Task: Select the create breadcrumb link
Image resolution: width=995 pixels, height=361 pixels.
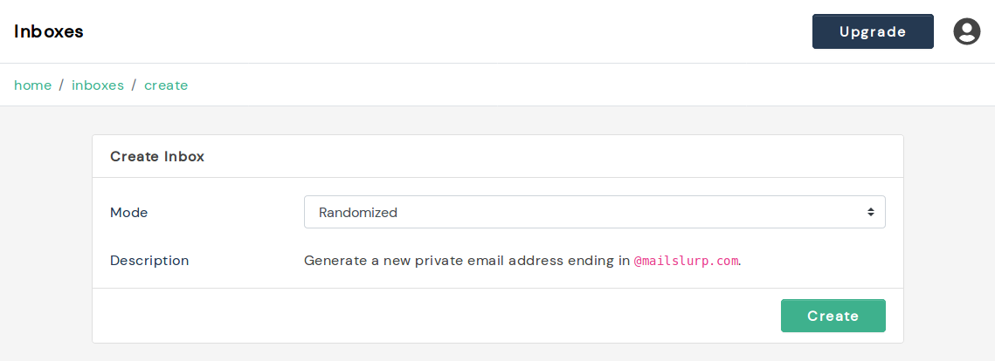Action: click(x=166, y=85)
